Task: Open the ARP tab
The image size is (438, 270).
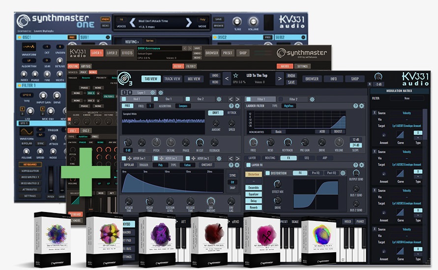Action: click(x=324, y=158)
